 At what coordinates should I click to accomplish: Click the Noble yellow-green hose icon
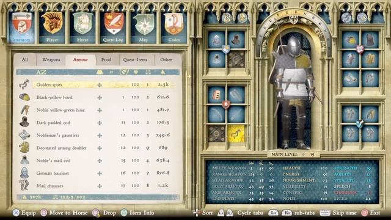click(x=24, y=110)
